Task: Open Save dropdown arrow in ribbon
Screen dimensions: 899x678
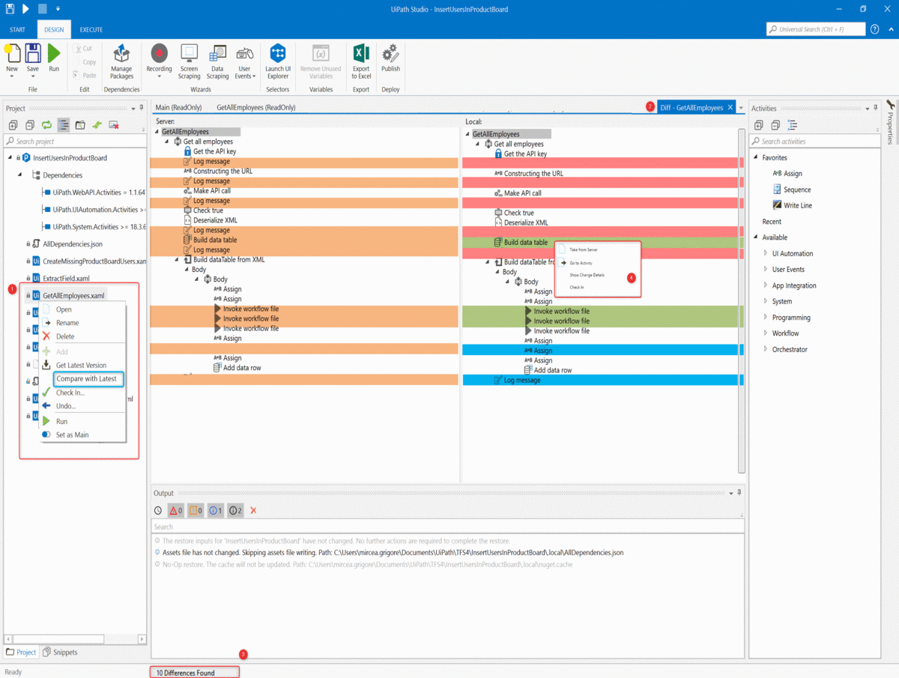Action: pos(33,76)
